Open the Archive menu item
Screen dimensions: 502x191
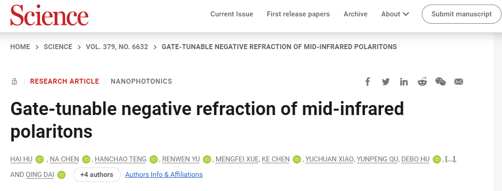pos(355,14)
